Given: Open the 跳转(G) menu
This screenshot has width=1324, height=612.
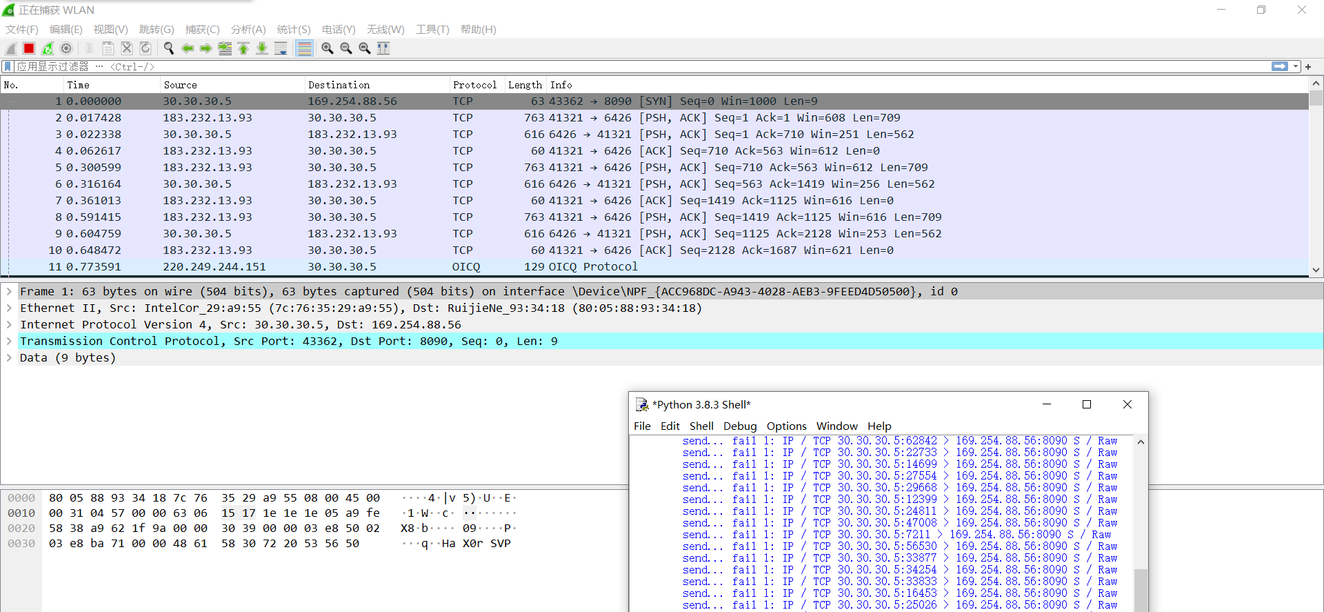Looking at the screenshot, I should point(157,30).
